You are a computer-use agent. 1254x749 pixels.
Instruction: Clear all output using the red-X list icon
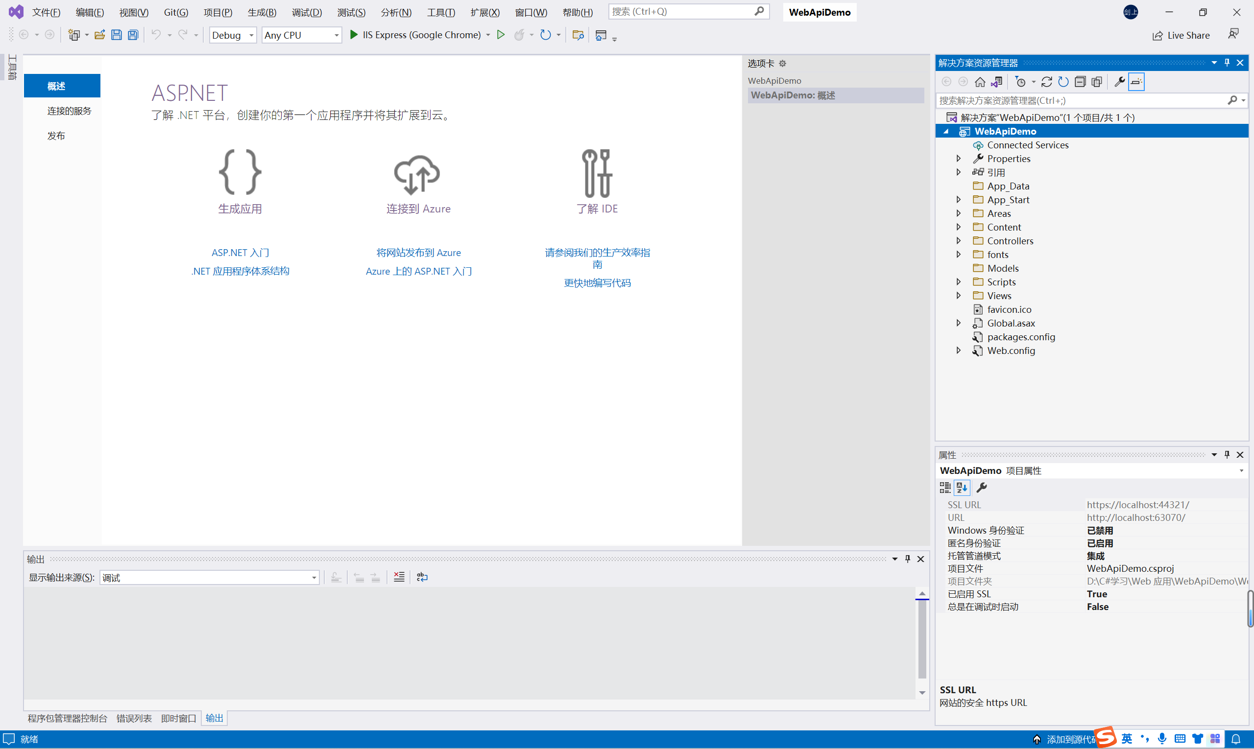point(399,577)
